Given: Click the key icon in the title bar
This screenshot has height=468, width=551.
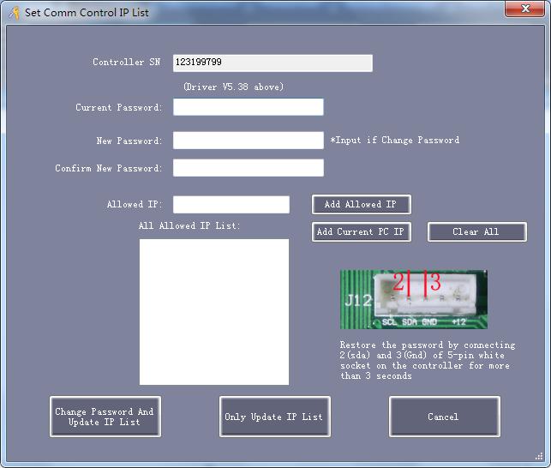Looking at the screenshot, I should tap(14, 13).
